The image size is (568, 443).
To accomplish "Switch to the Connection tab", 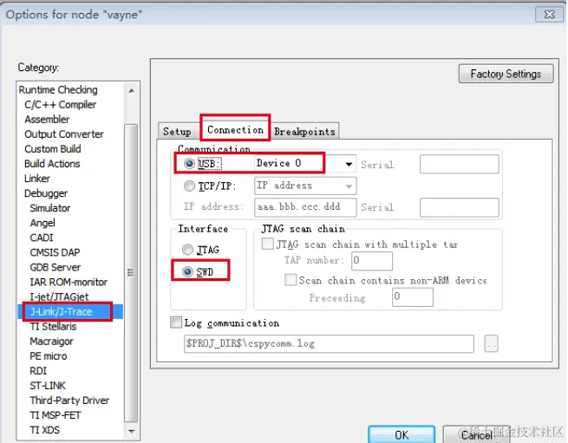I will [x=236, y=130].
